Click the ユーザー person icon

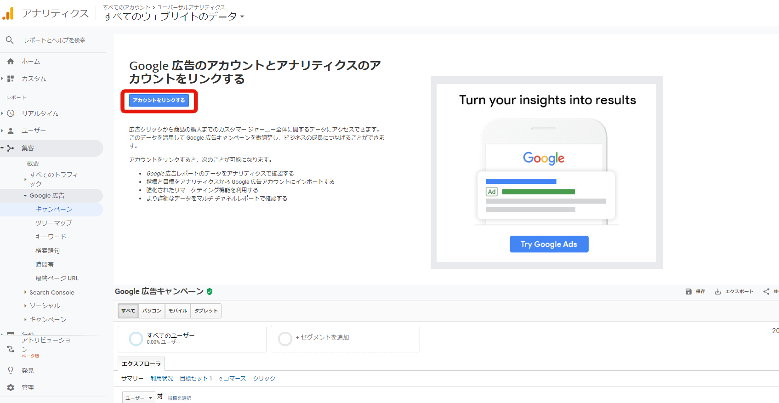[11, 131]
